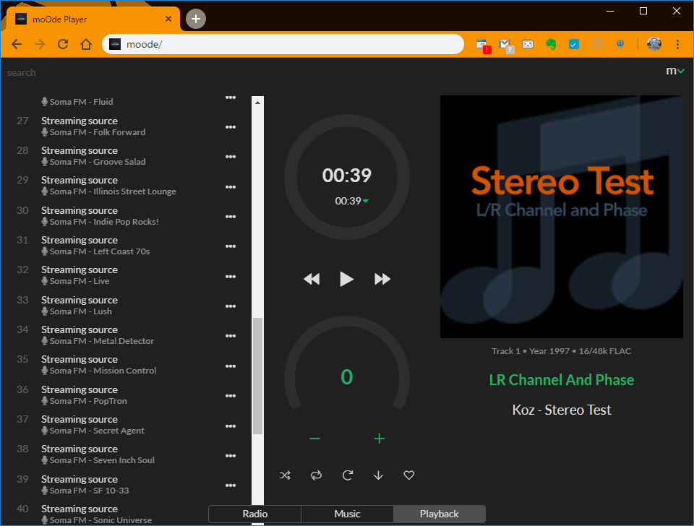Decrease volume with minus button
This screenshot has width=694, height=526.
click(314, 439)
